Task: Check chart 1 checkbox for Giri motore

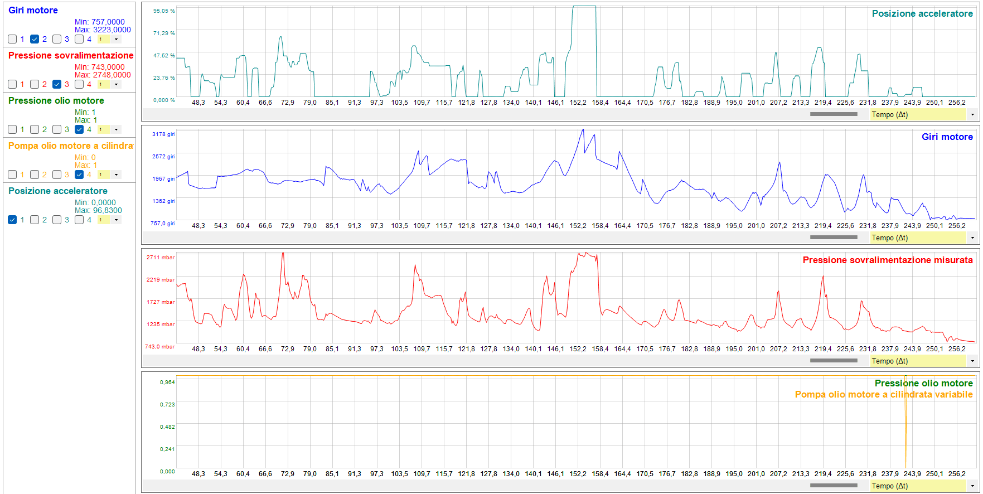Action: [x=12, y=39]
